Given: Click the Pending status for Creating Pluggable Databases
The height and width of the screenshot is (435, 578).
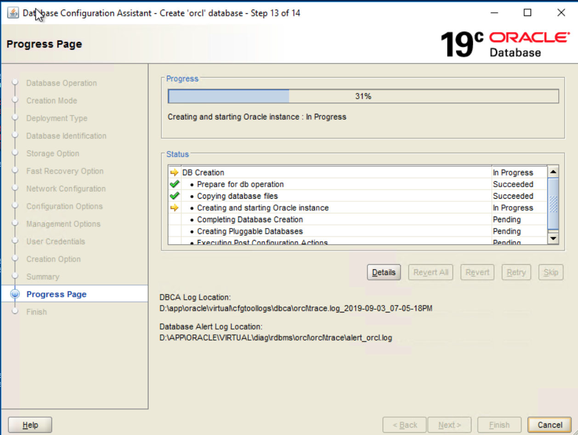Looking at the screenshot, I should [x=507, y=231].
